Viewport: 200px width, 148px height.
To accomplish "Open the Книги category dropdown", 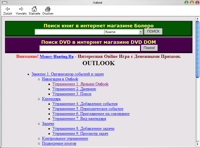I will 124,32.
